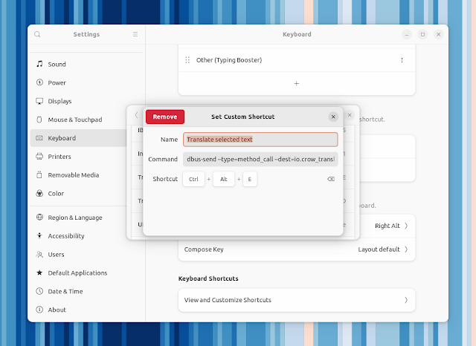Screen dimensions: 476x346
Task: Go to Mouse & Touchpad settings
Action: [74, 120]
